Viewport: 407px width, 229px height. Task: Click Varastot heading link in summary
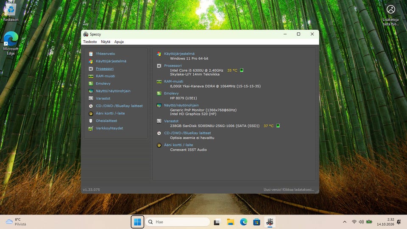point(171,121)
